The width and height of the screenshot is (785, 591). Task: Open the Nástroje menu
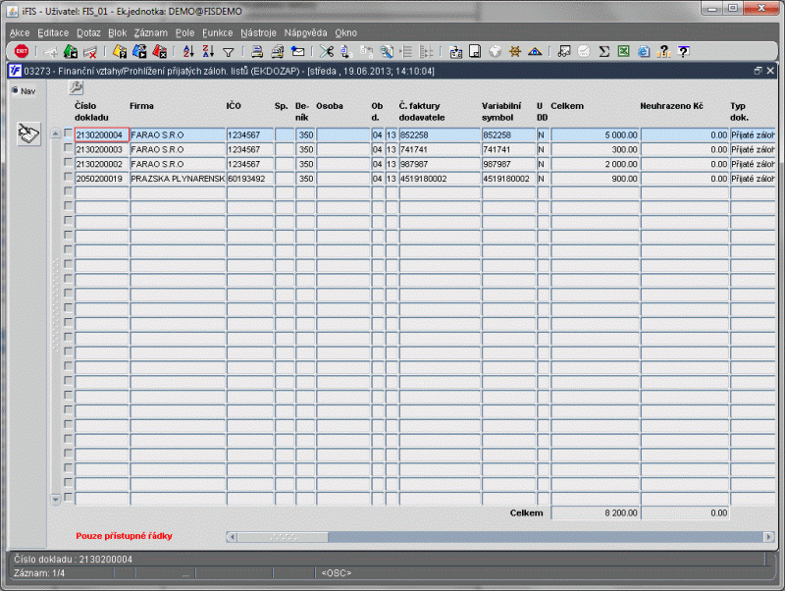tap(258, 33)
